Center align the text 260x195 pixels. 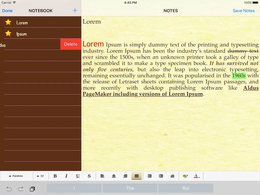114,176
